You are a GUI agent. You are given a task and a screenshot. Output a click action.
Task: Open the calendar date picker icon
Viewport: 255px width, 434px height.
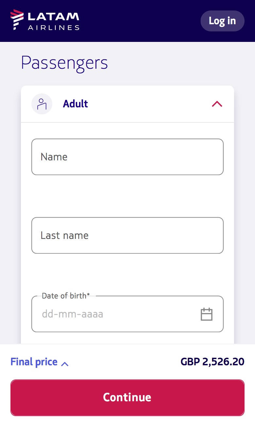[x=207, y=314]
